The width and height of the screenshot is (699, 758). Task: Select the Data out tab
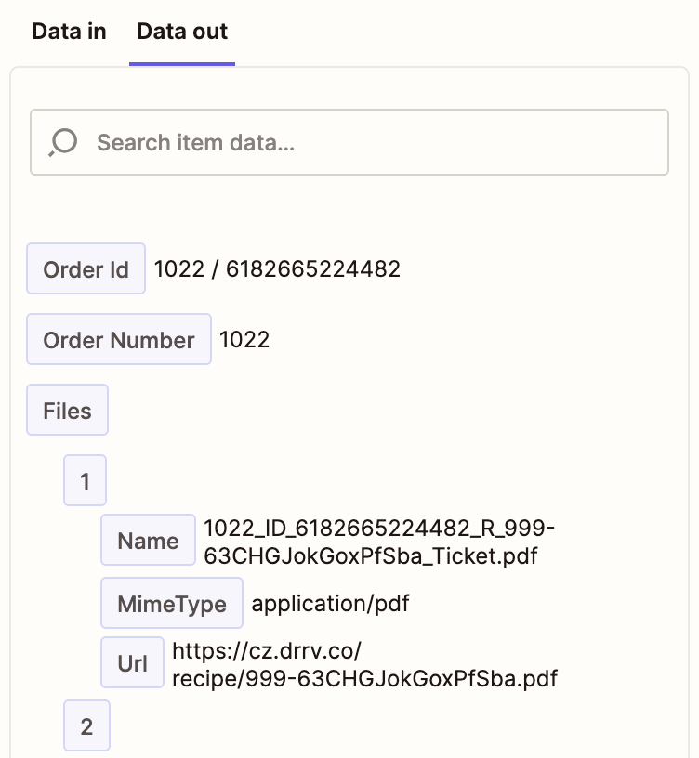(x=182, y=32)
